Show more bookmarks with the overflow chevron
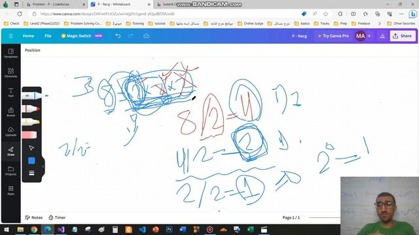419x235 pixels. click(380, 23)
